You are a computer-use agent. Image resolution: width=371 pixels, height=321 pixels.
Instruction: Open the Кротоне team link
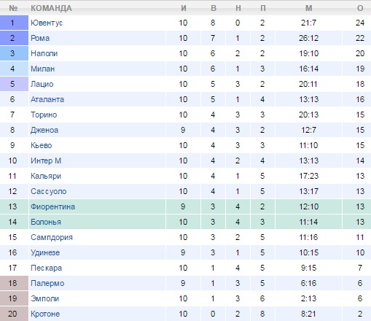coord(45,314)
